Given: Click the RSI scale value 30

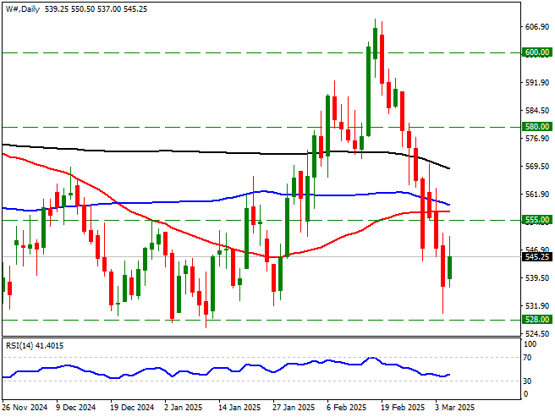Looking at the screenshot, I should pyautogui.click(x=527, y=381).
